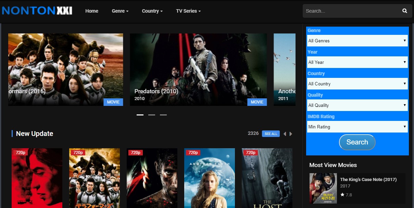Expand the TV Series navigation menu
This screenshot has width=414, height=208.
[188, 11]
